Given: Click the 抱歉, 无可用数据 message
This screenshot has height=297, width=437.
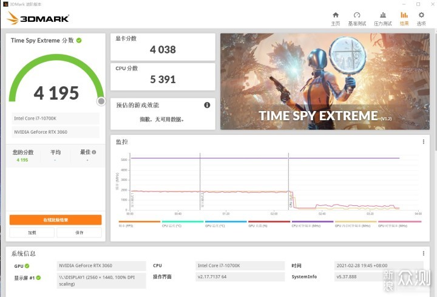Looking at the screenshot, I should [x=162, y=120].
